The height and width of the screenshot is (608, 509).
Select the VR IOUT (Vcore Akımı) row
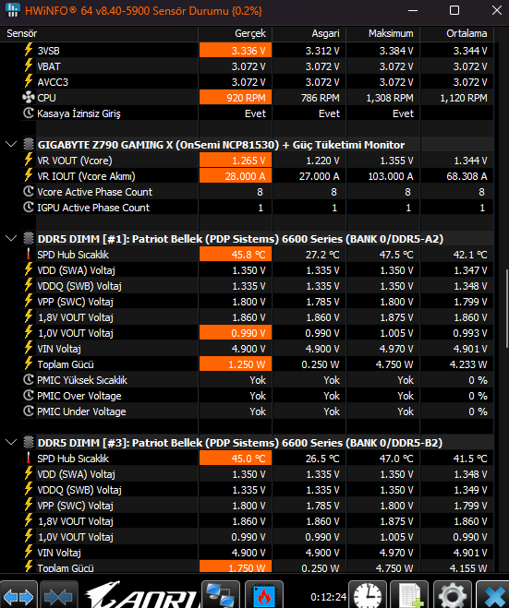pyautogui.click(x=257, y=176)
